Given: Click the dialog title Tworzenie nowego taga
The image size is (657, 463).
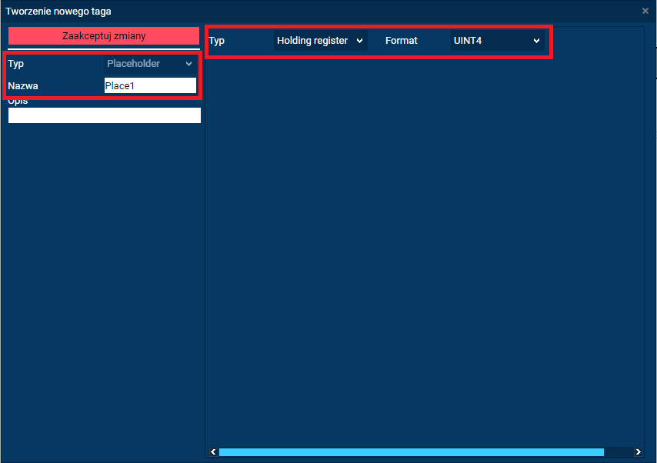Looking at the screenshot, I should click(58, 12).
